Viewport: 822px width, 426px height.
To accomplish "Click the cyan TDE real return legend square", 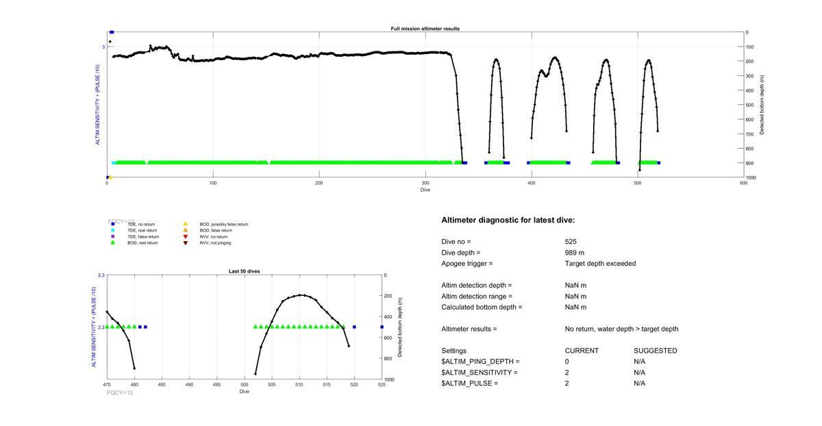I will tap(113, 230).
